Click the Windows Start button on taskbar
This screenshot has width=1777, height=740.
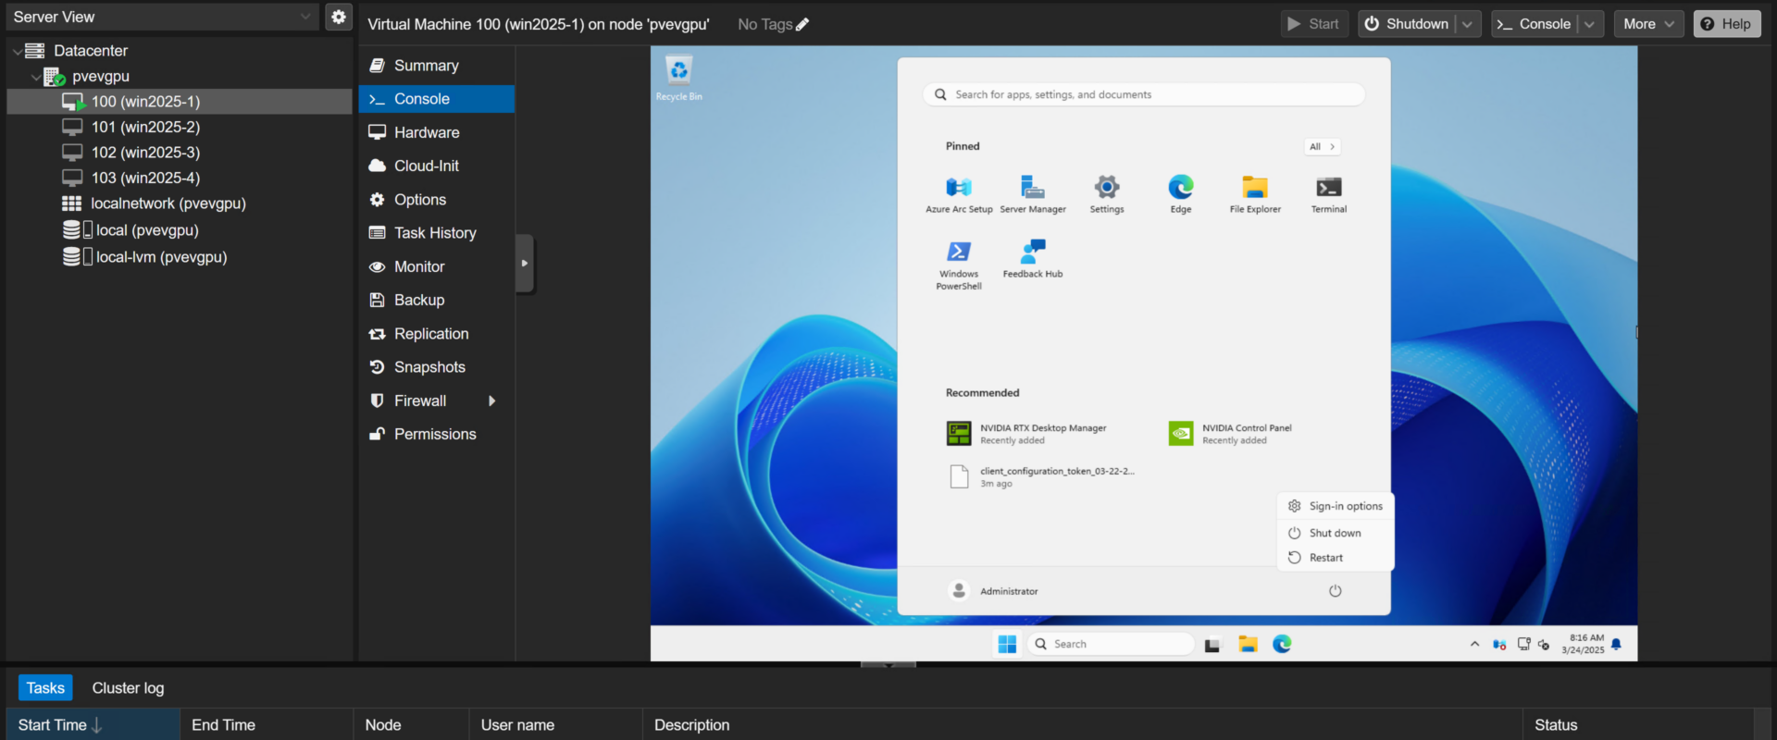point(1007,644)
